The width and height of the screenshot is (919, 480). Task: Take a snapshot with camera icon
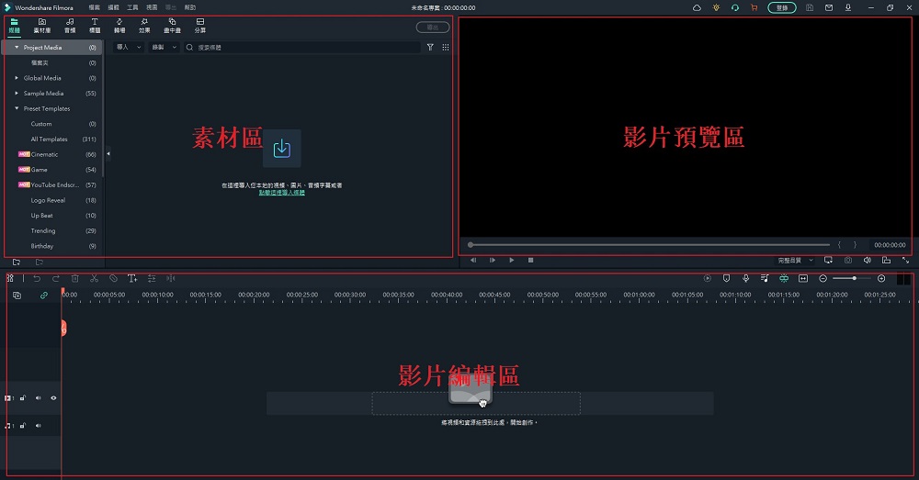pos(848,261)
